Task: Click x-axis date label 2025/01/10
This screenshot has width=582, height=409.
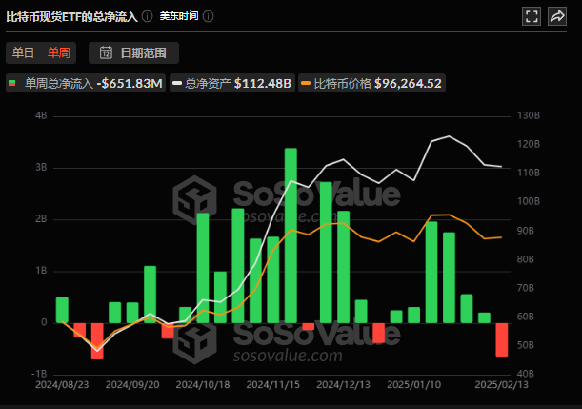Action: pyautogui.click(x=413, y=385)
